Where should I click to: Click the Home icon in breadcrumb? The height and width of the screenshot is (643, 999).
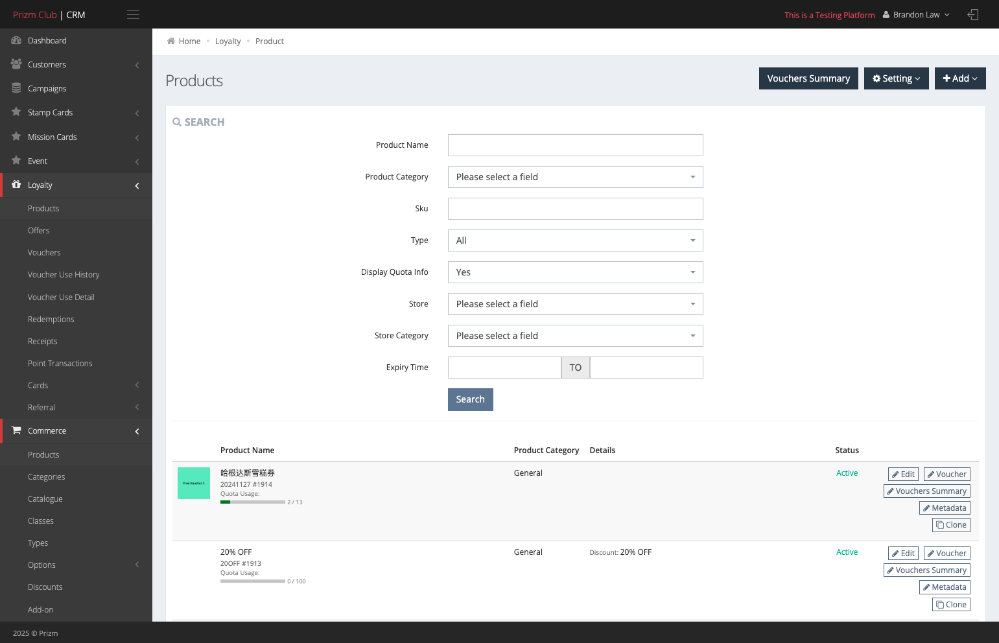tap(171, 41)
